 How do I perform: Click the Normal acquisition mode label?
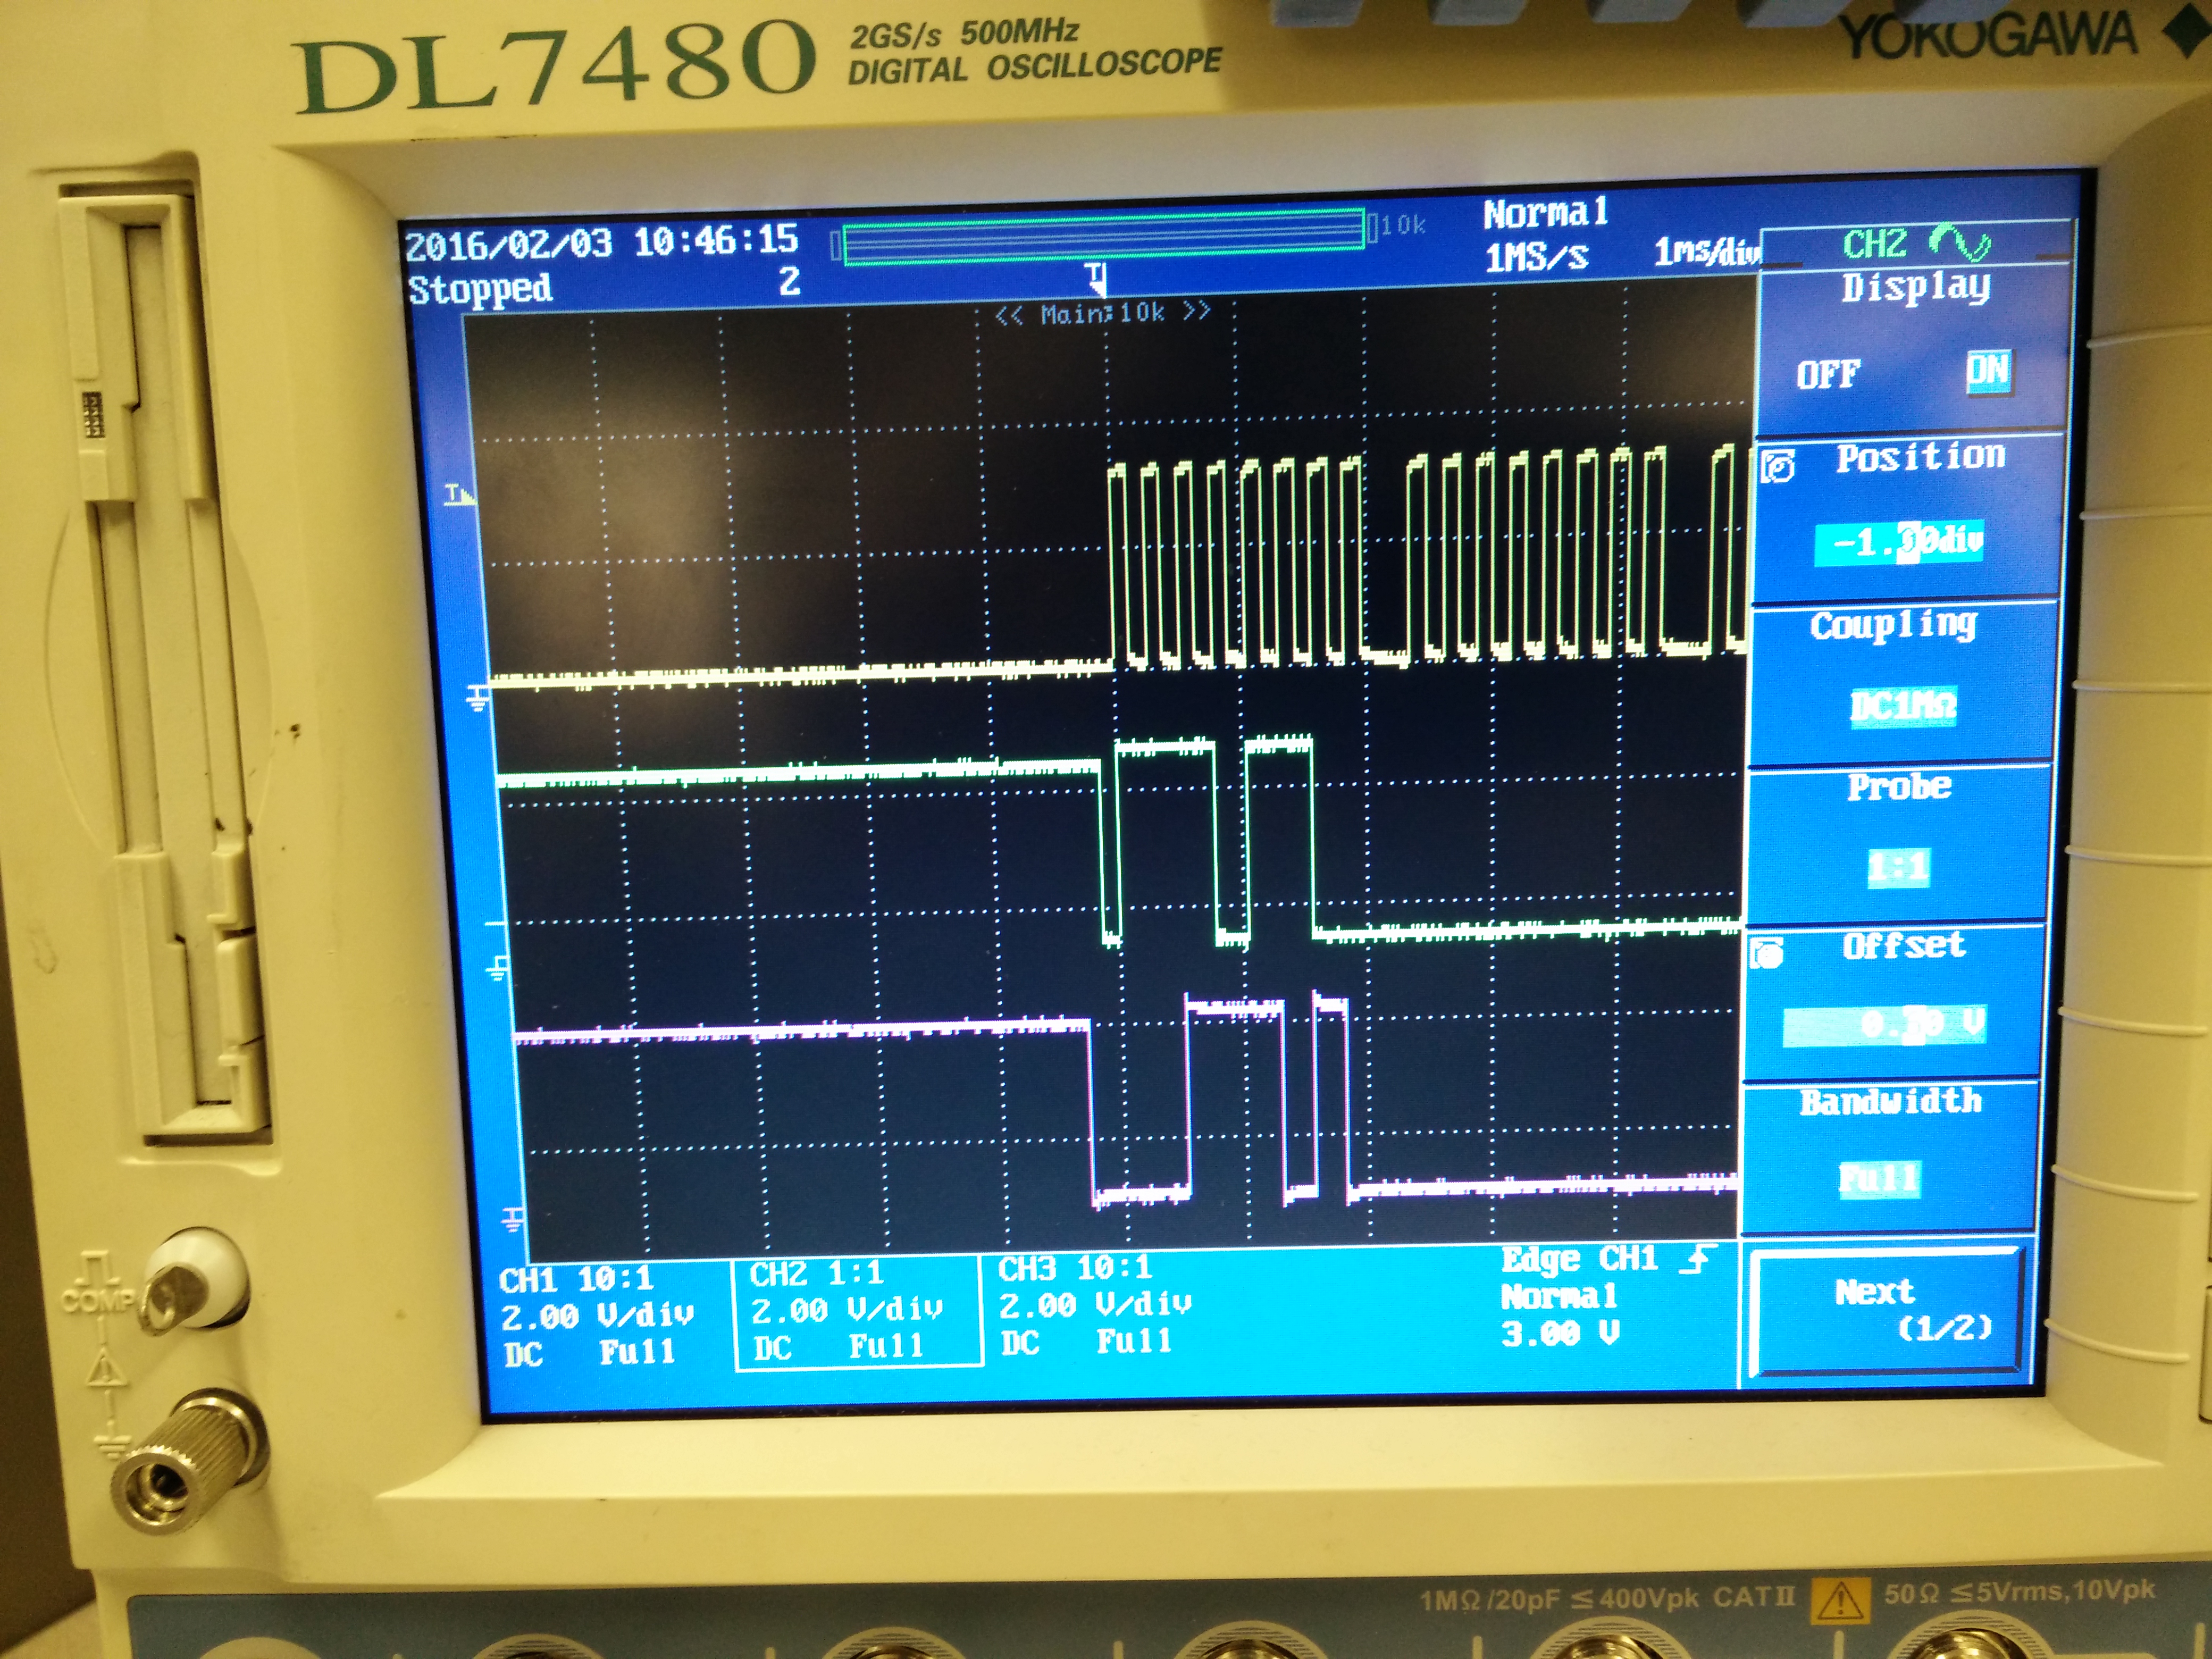pyautogui.click(x=1545, y=213)
